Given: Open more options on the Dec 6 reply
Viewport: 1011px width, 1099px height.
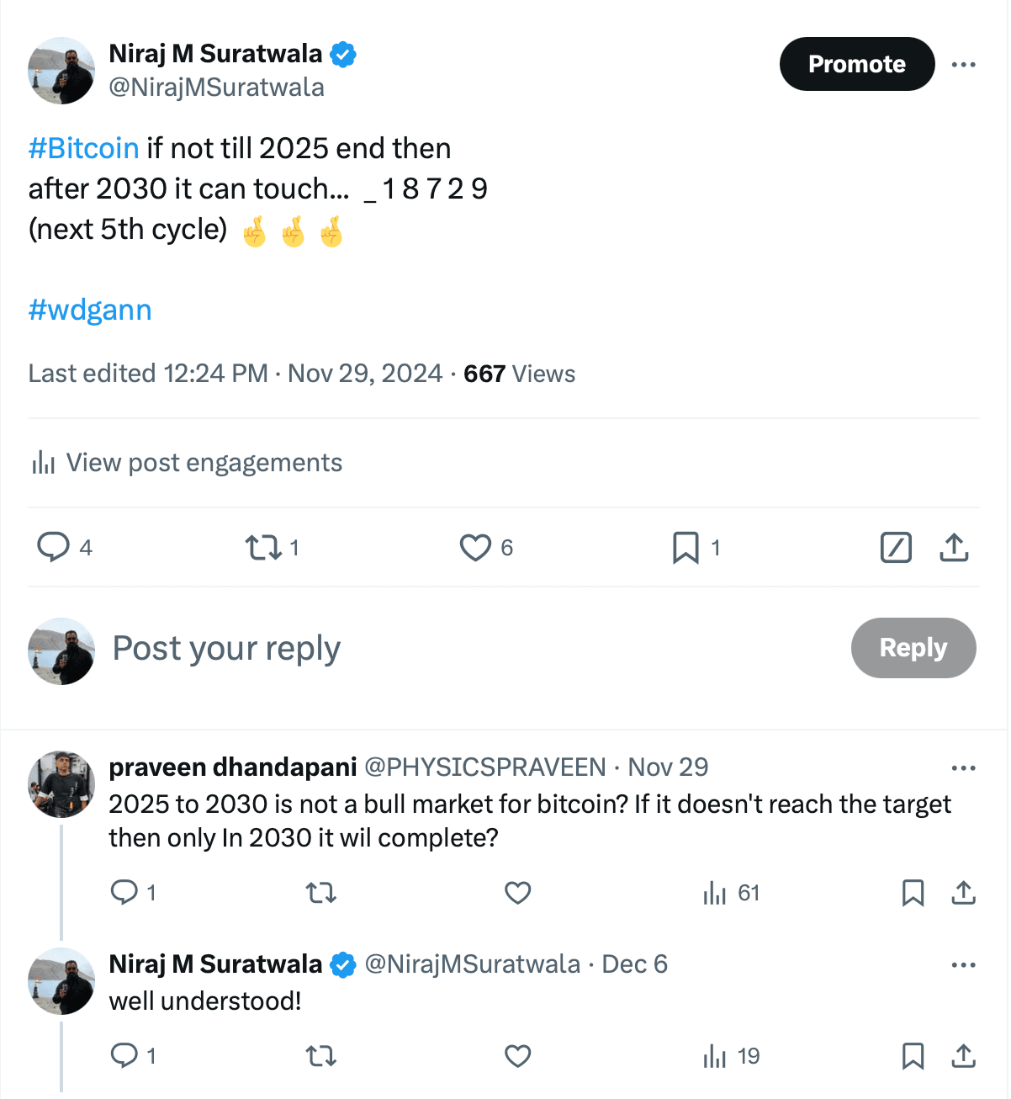Looking at the screenshot, I should click(964, 964).
